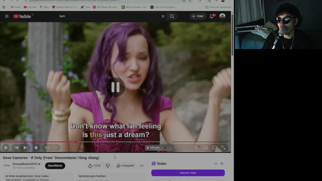Switch to theater mode view
The height and width of the screenshot is (181, 322).
(x=206, y=148)
